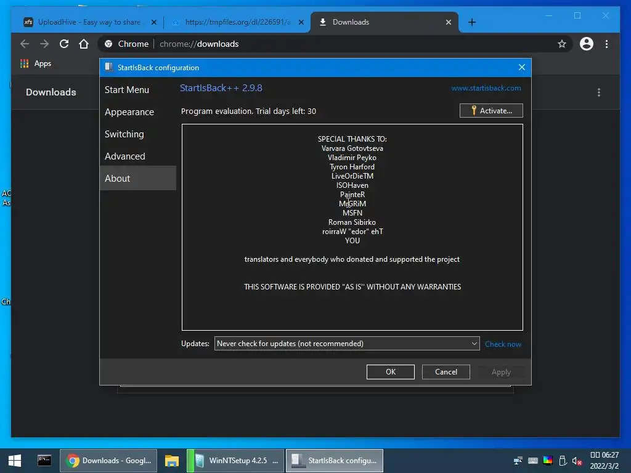The width and height of the screenshot is (631, 473).
Task: Switch to the tmpfiles.org tab
Action: click(237, 22)
